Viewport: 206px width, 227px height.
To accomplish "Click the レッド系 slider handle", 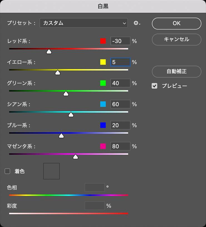I will pos(49,51).
